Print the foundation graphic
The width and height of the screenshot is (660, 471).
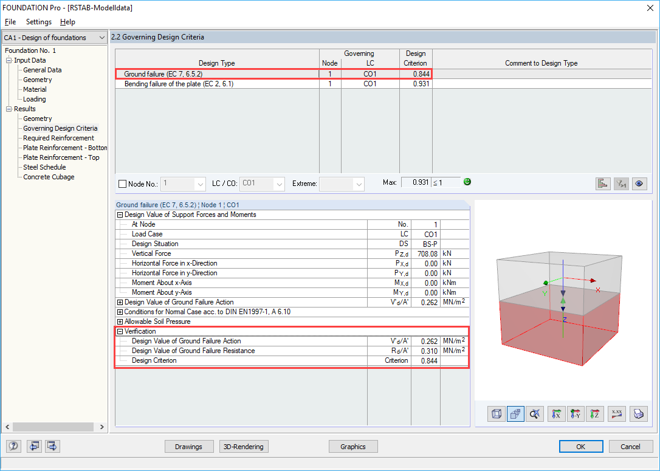(x=639, y=414)
